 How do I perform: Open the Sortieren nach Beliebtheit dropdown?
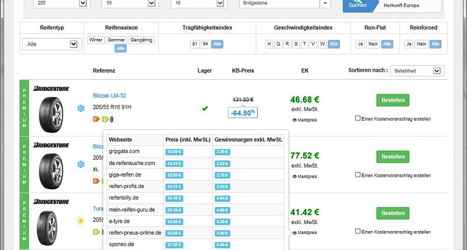pos(417,71)
